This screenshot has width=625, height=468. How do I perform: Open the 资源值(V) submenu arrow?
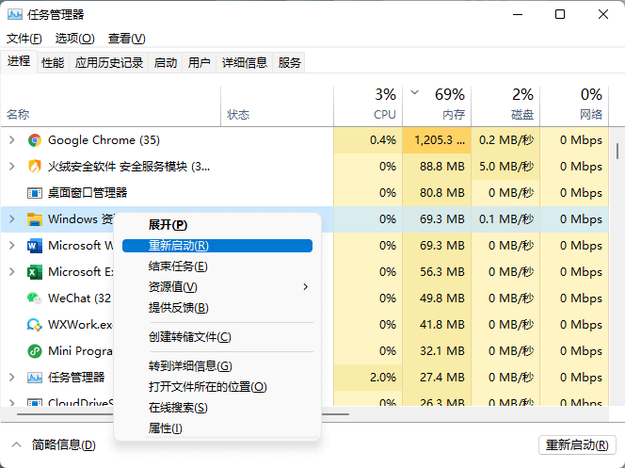point(305,286)
